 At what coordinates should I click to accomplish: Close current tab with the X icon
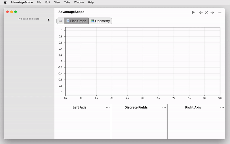tap(206, 12)
